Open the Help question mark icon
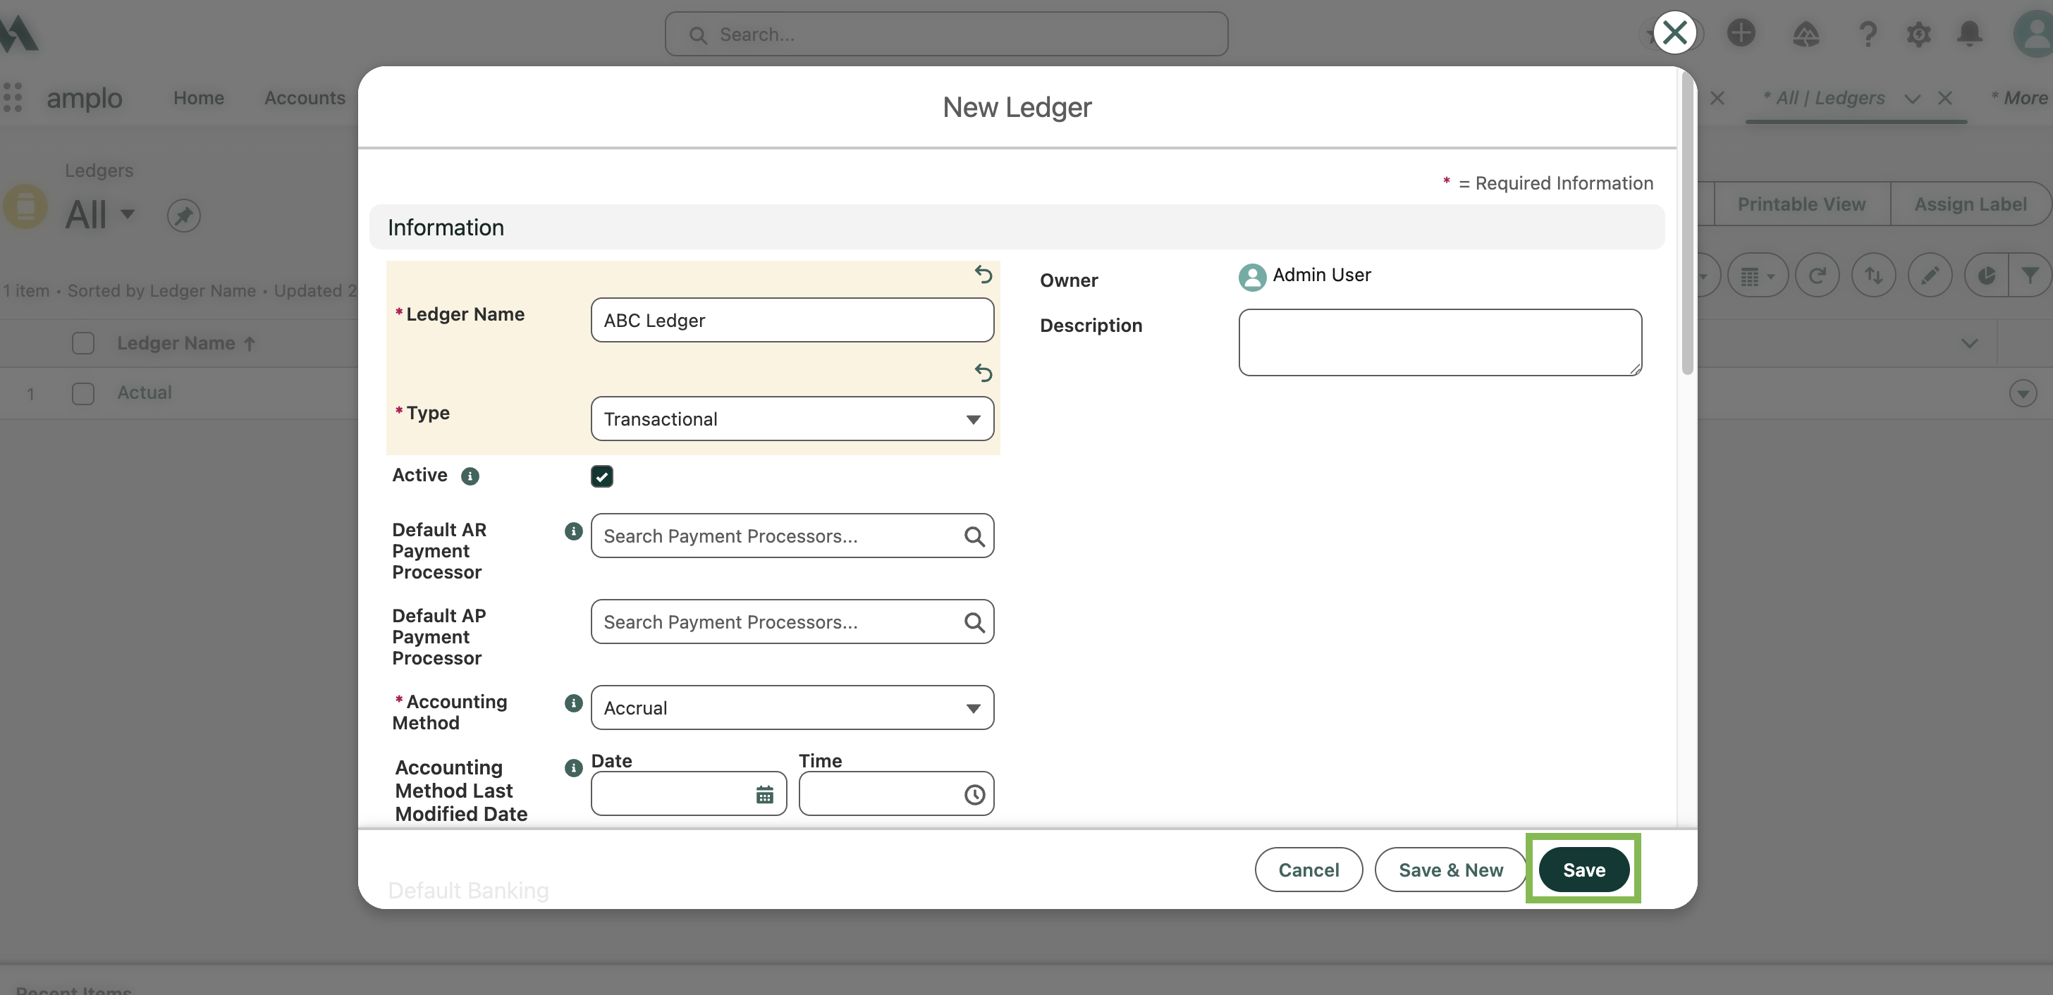Image resolution: width=2053 pixels, height=995 pixels. [x=1868, y=33]
